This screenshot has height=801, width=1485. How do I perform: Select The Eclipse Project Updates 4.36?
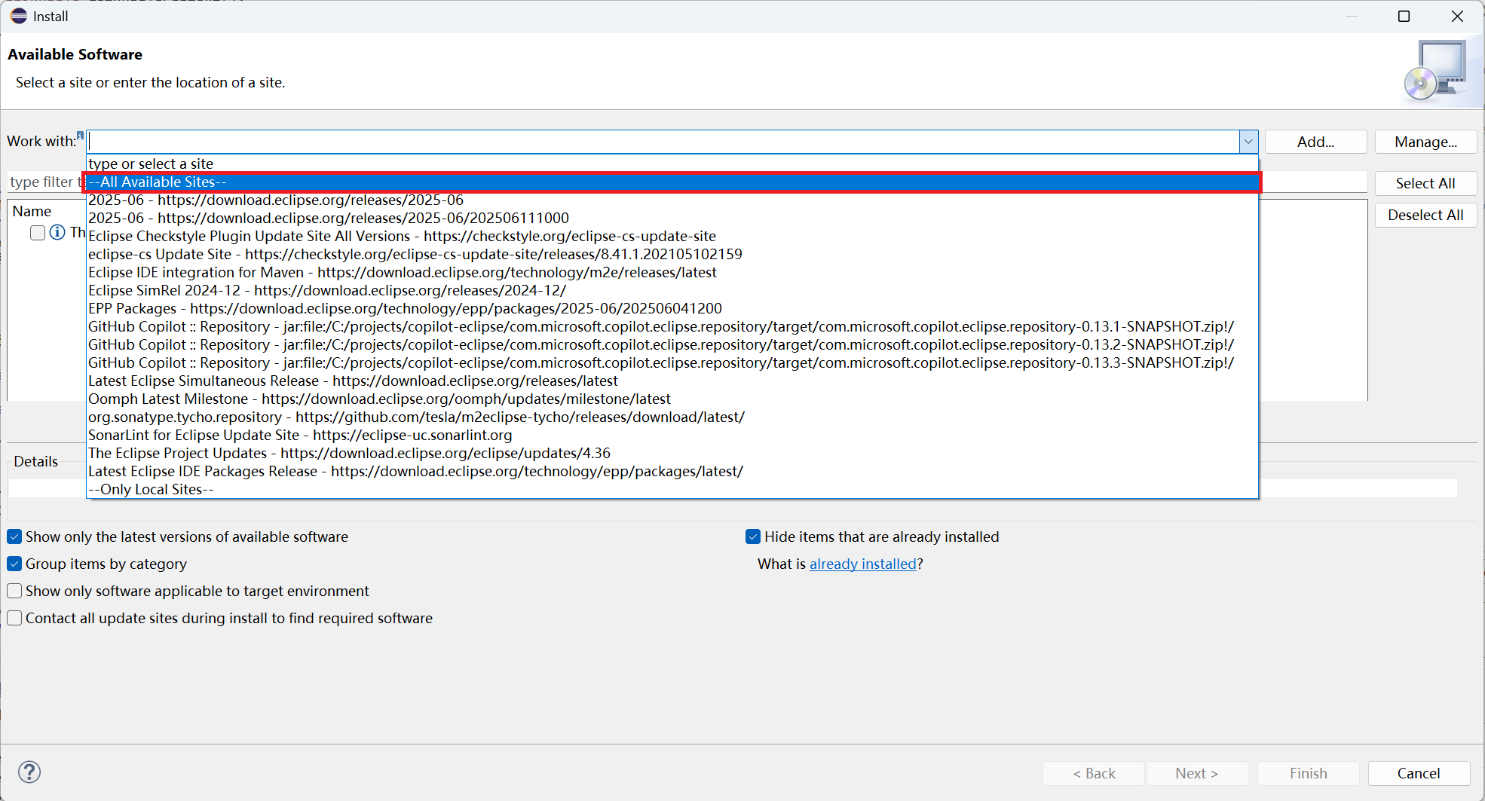tap(672, 453)
